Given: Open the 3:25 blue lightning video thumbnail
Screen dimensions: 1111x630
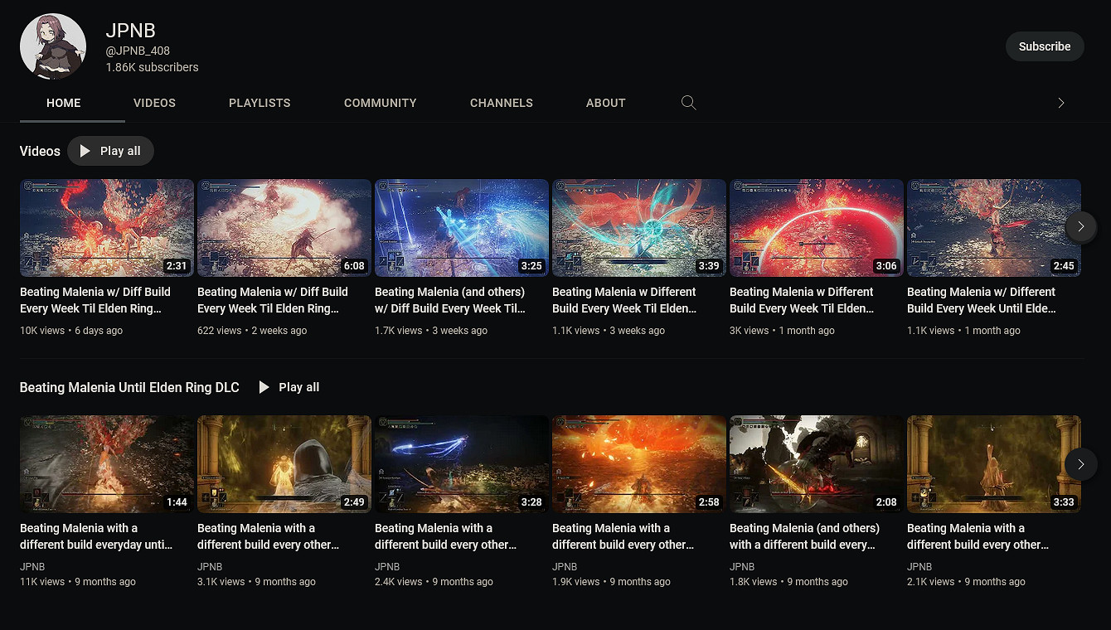Looking at the screenshot, I should tap(461, 227).
